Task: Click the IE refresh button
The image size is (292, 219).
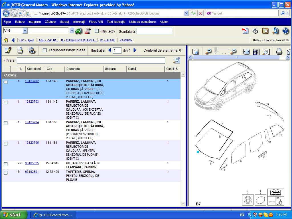Action: click(x=193, y=13)
